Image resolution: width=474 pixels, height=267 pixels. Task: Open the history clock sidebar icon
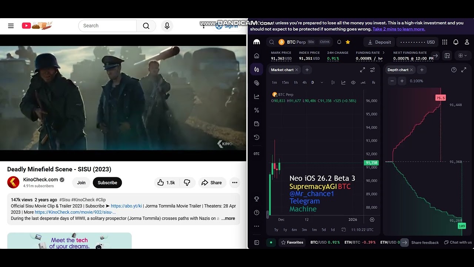[257, 137]
